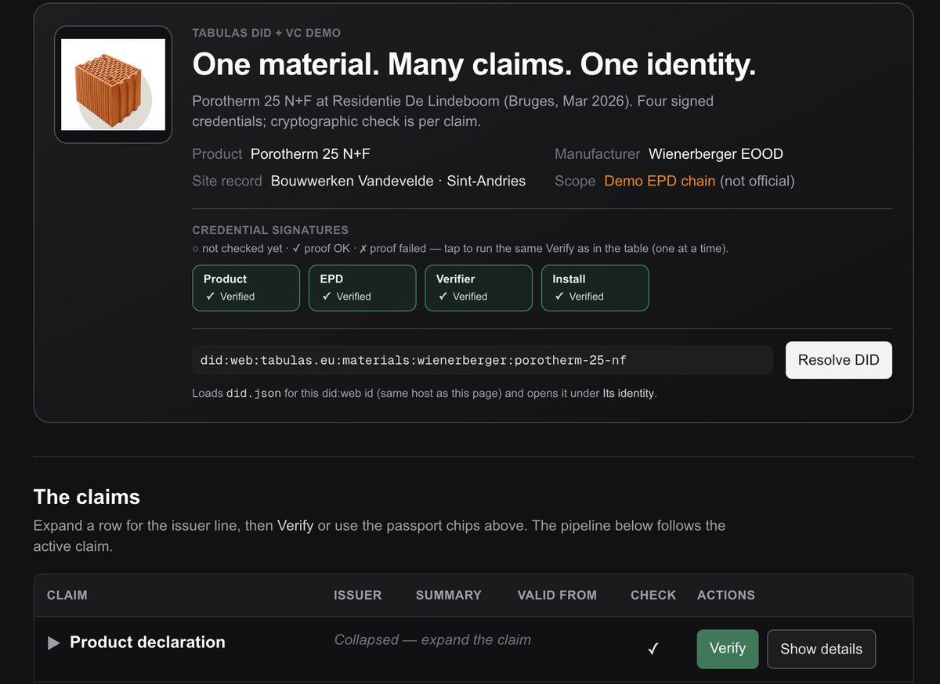Click 'One material. Many claims. One identity.' heading

[x=475, y=64]
